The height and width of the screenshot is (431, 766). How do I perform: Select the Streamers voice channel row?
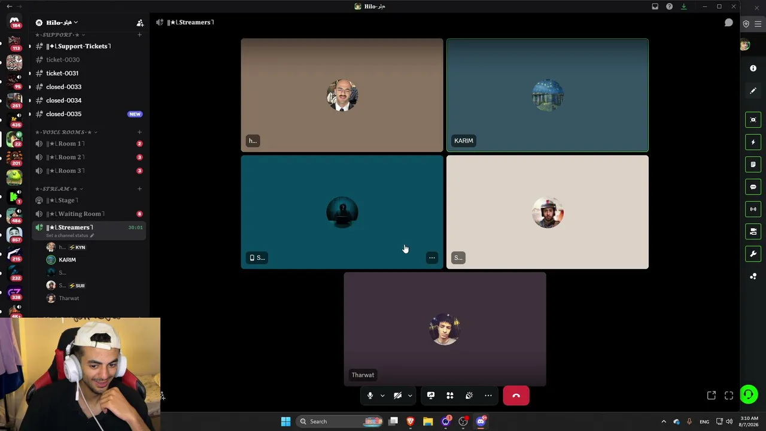[x=89, y=230]
